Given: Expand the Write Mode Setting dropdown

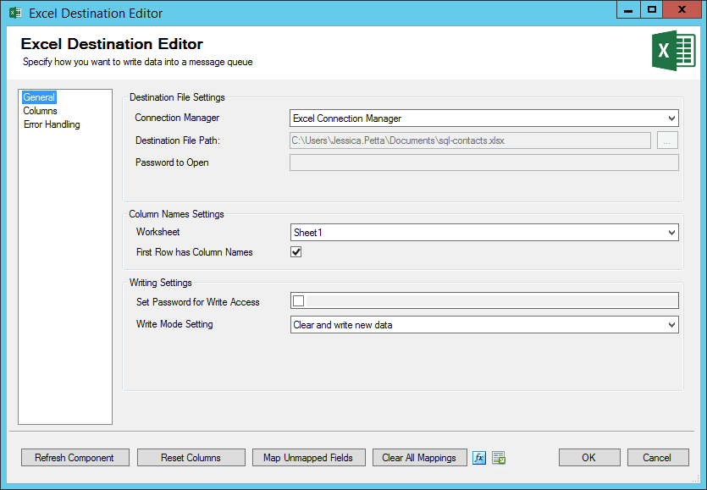Looking at the screenshot, I should coord(672,324).
